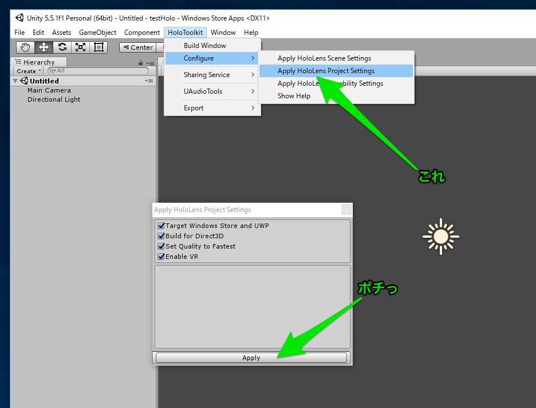Click the Unity logo in title bar
The height and width of the screenshot is (408, 536).
tap(19, 18)
